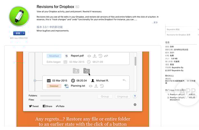Click the 版本 3.0.1 what's new heading

[50, 27]
